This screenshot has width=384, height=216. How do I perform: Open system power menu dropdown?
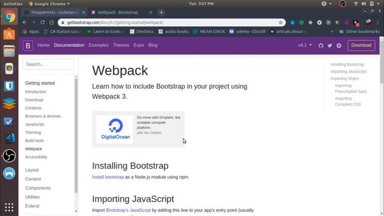pos(379,4)
